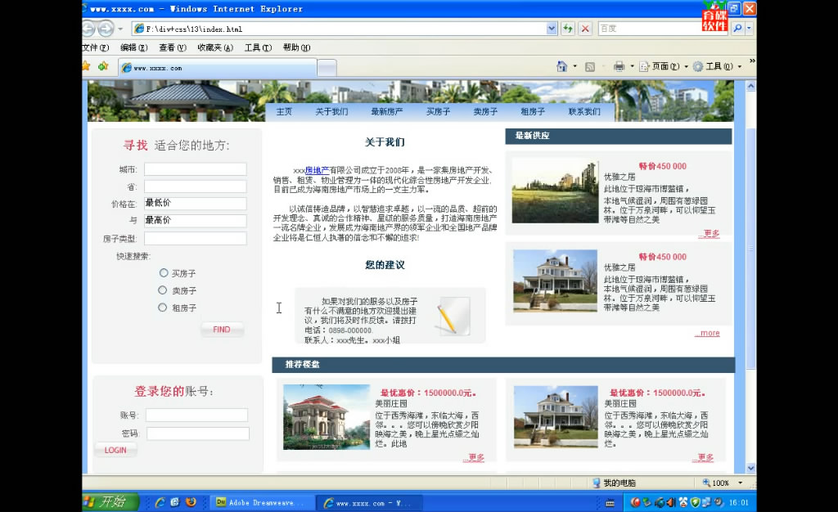Screen dimensions: 838x512
Task: Click the FIND search button
Action: [x=222, y=330]
